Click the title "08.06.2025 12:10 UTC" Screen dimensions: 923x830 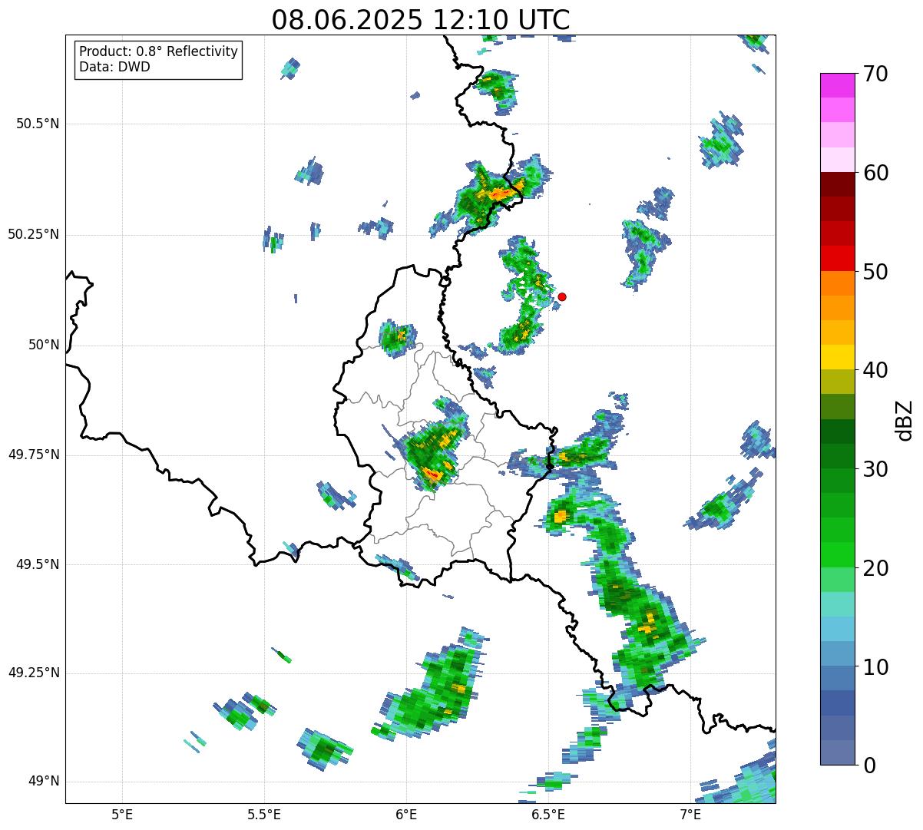(421, 20)
